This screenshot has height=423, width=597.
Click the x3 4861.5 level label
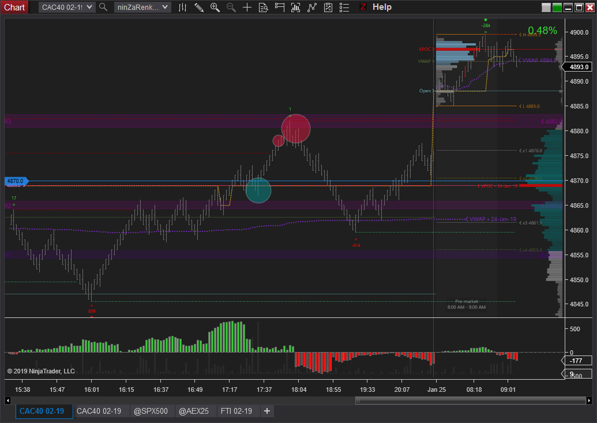[532, 223]
